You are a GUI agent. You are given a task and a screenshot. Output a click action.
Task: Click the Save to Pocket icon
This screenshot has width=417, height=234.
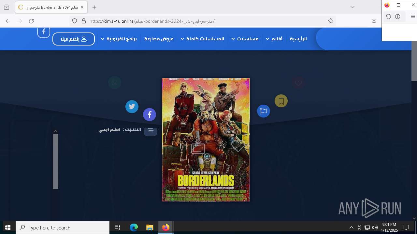[x=374, y=21]
